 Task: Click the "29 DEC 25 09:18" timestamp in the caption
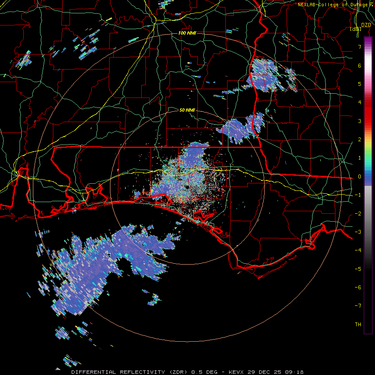[x=276, y=372]
